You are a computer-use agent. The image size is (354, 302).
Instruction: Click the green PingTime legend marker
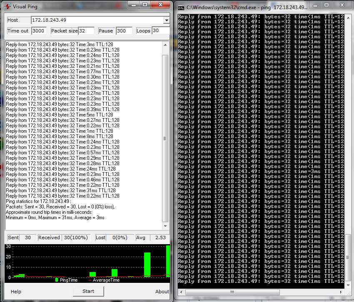[57, 280]
